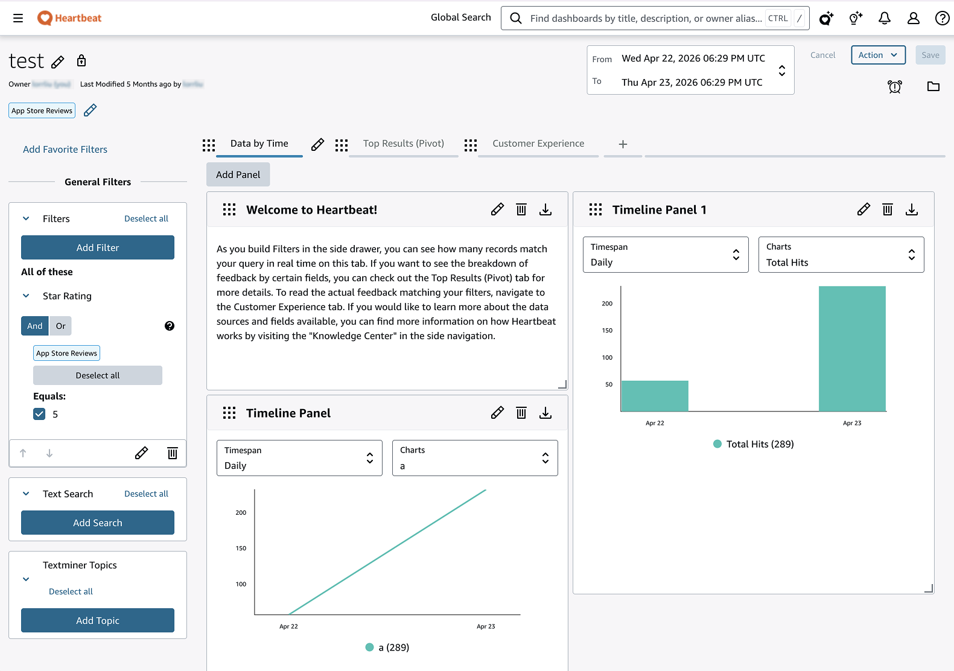The height and width of the screenshot is (671, 954).
Task: Edit the Star Rating filter
Action: click(141, 453)
